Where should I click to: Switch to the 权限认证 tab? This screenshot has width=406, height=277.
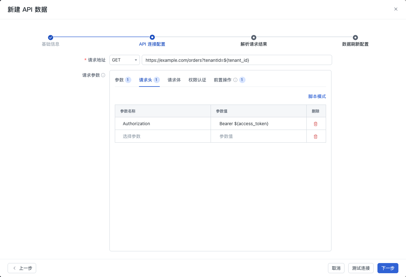(197, 80)
